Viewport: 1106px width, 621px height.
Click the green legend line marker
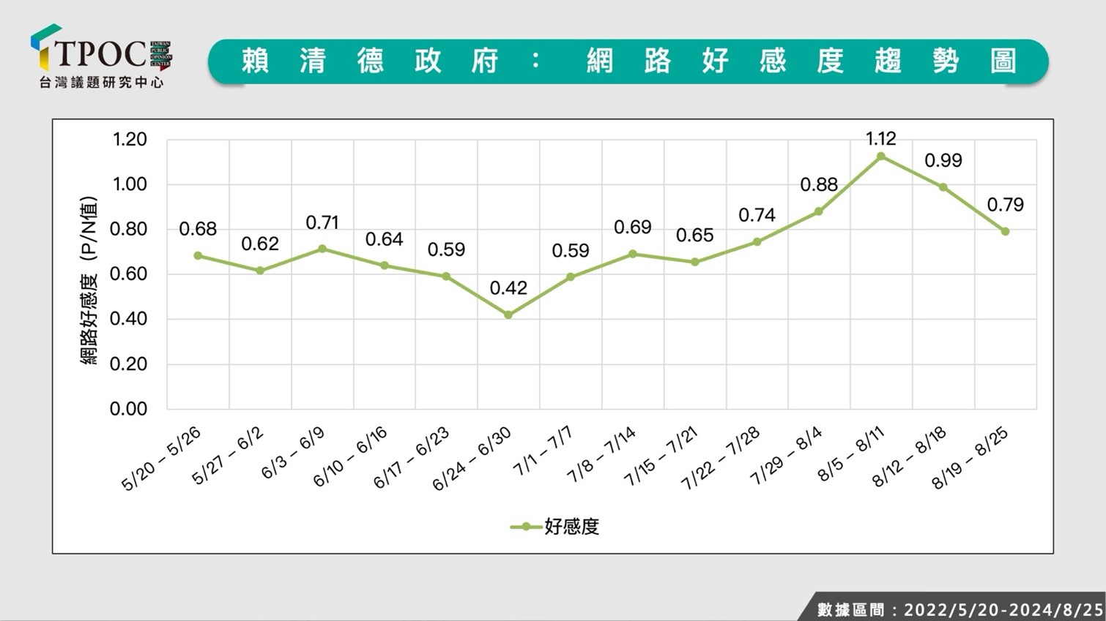tap(525, 527)
